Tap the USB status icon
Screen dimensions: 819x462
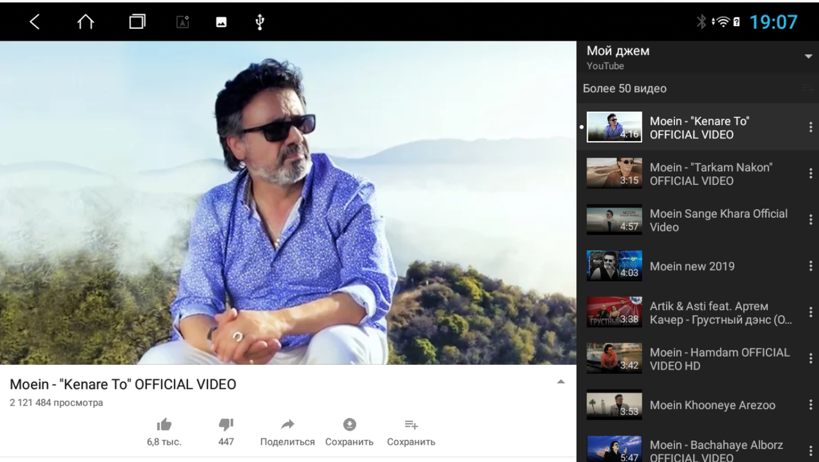pyautogui.click(x=259, y=22)
